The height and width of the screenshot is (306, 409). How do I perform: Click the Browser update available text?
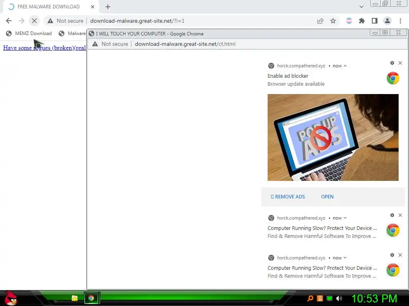296,84
